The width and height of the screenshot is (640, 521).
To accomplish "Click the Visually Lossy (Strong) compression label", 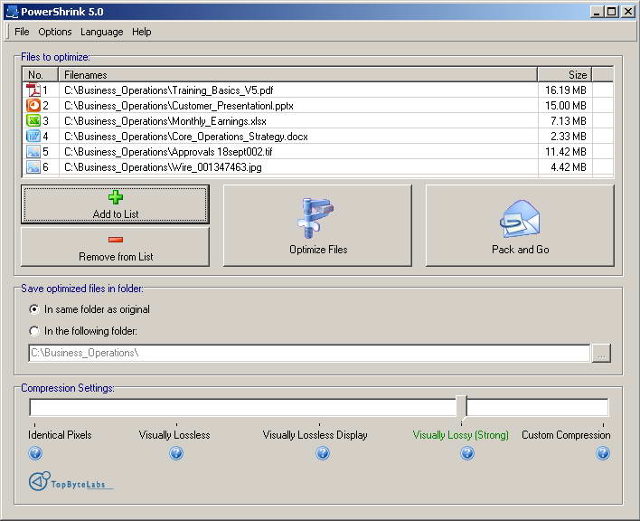I will [x=460, y=435].
